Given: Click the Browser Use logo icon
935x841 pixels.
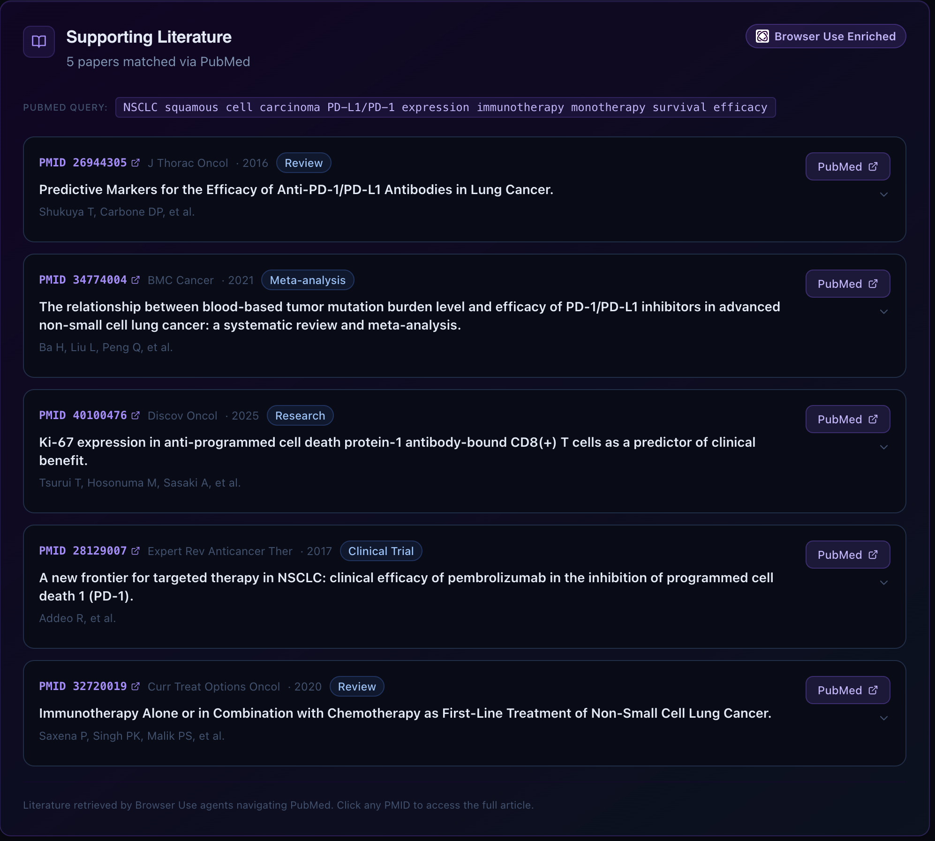Looking at the screenshot, I should (762, 37).
